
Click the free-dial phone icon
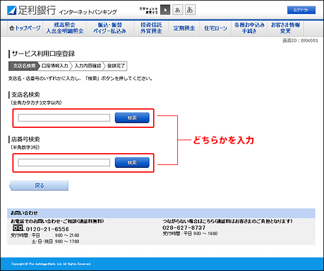pos(18,228)
